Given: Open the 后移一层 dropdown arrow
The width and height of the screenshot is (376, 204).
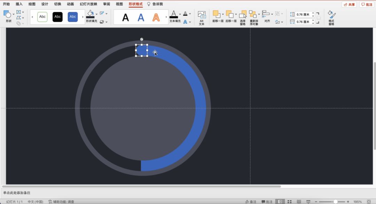Looking at the screenshot, I should tap(236, 14).
